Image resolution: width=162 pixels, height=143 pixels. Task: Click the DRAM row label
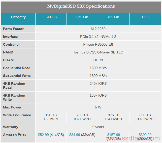pos(8,60)
